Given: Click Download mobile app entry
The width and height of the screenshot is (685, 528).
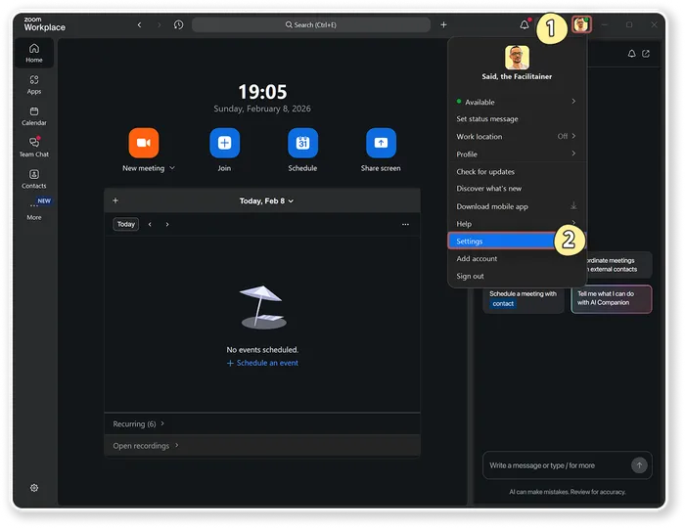Looking at the screenshot, I should [517, 206].
